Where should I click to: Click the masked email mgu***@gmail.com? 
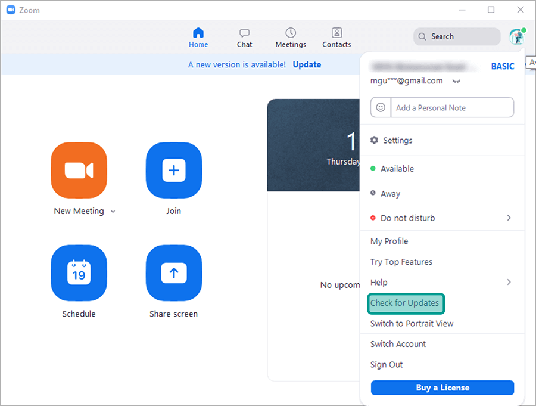coord(406,81)
